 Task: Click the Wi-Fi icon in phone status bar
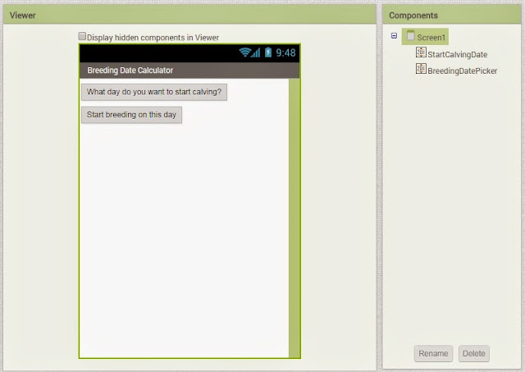tap(244, 52)
